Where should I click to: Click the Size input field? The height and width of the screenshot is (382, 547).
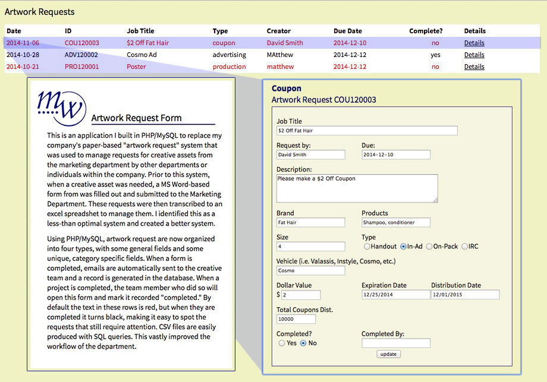coord(311,247)
